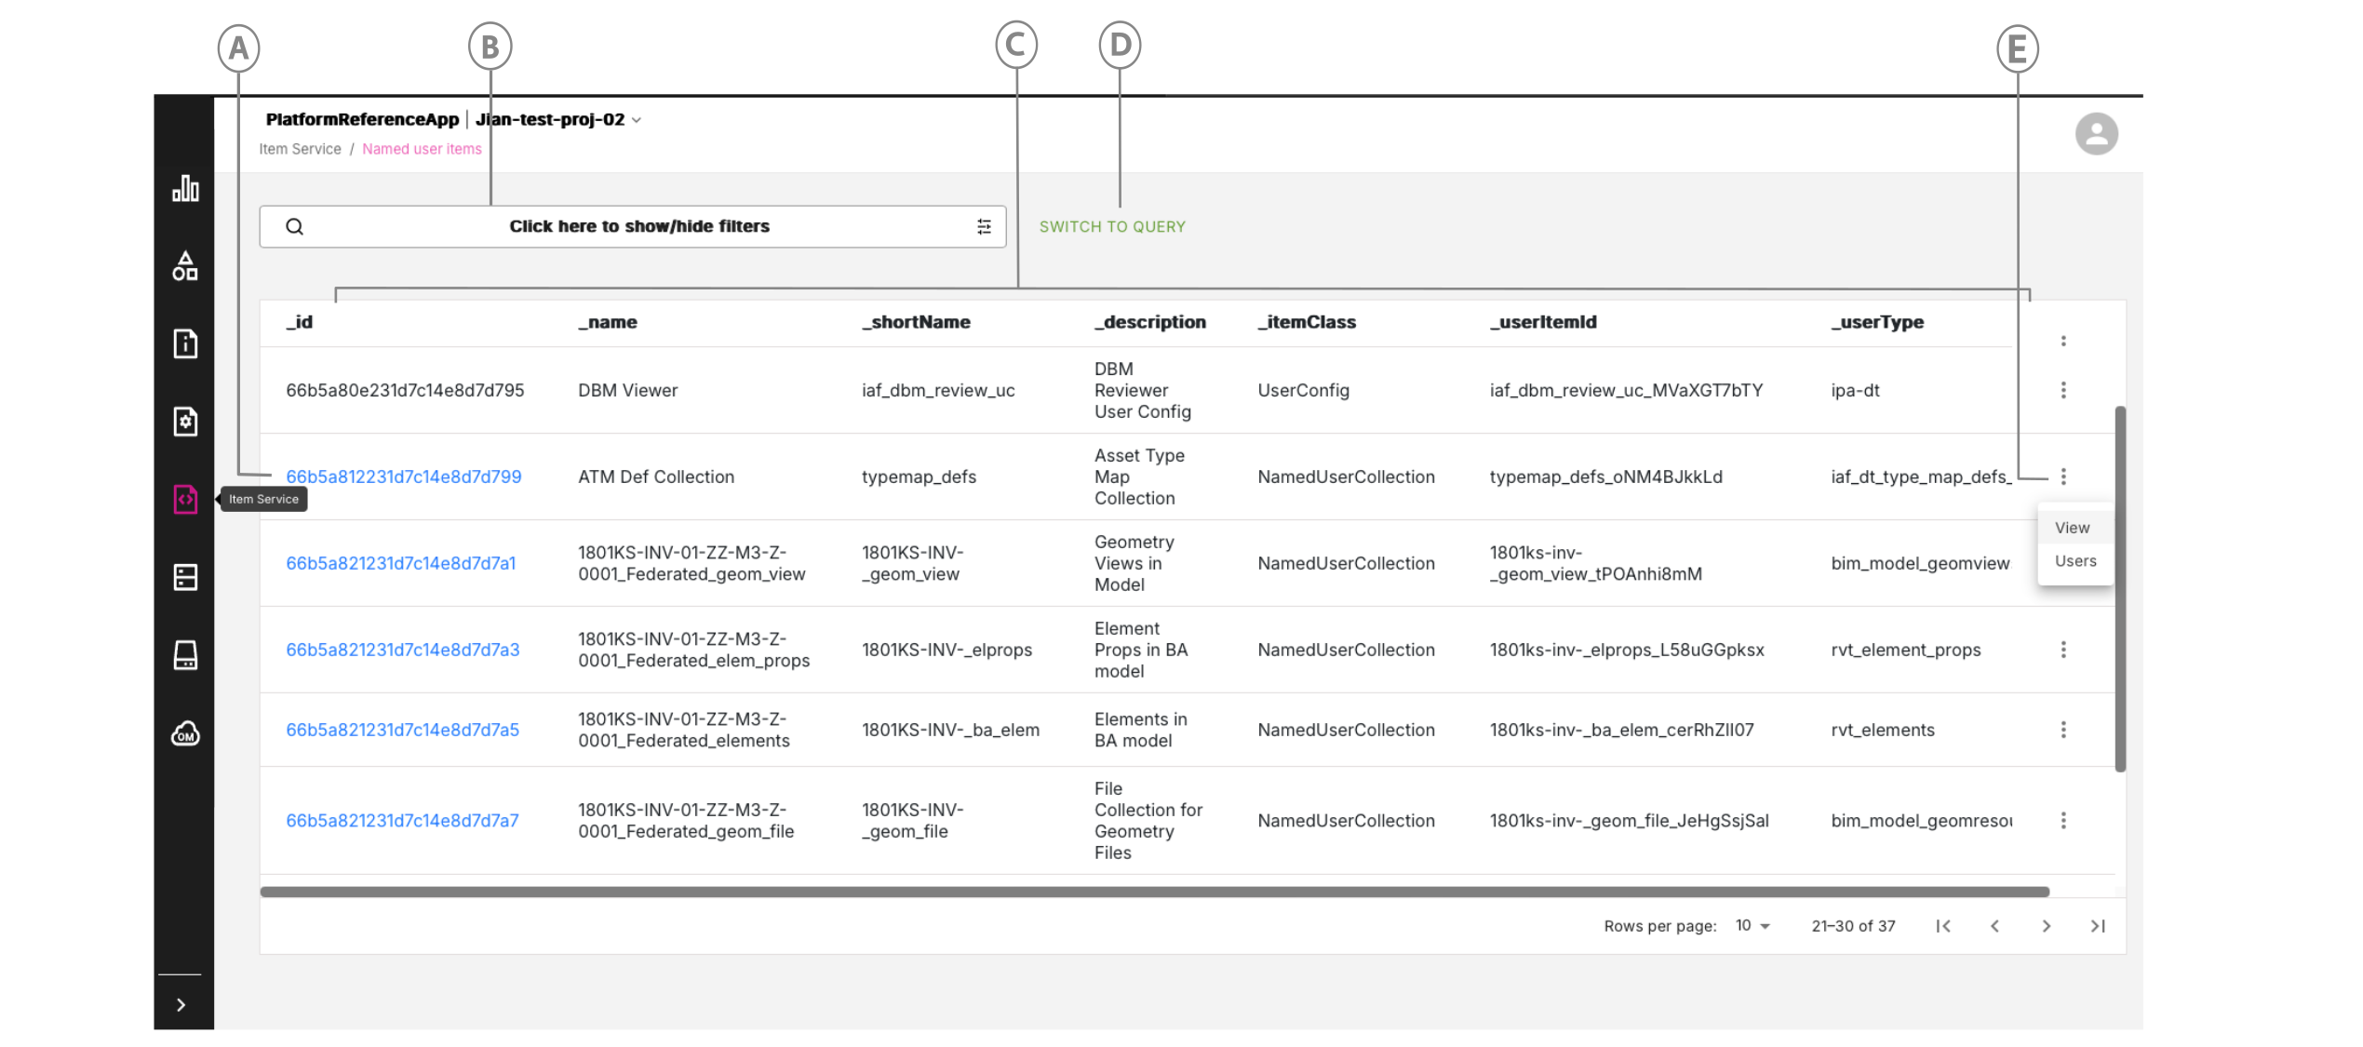Open the server storage sidebar icon
This screenshot has width=2363, height=1047.
point(185,577)
